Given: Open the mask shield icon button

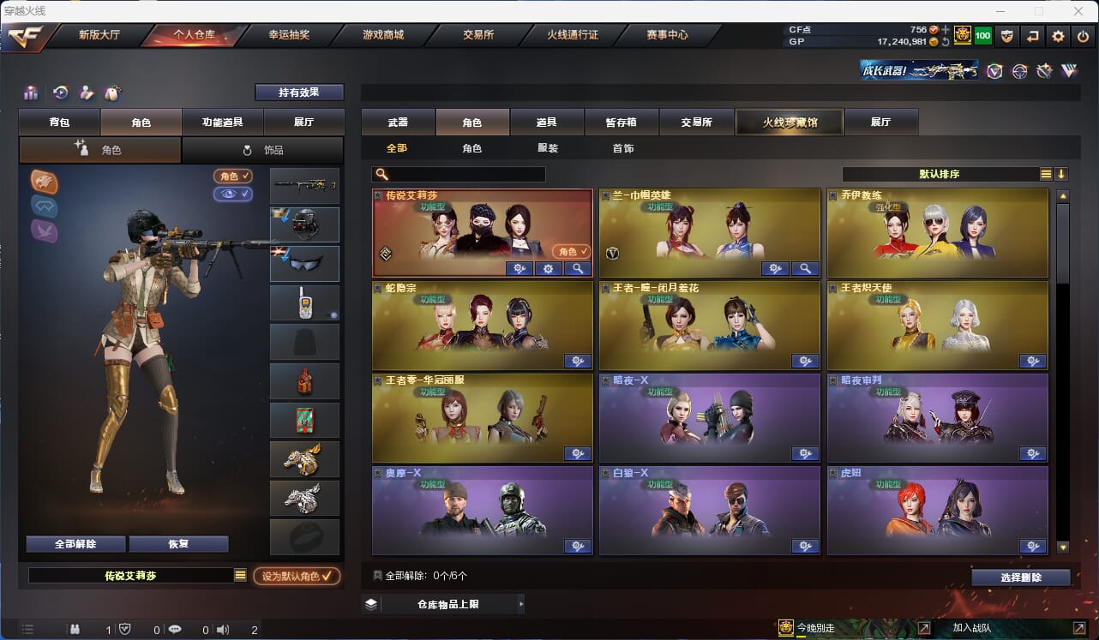Looking at the screenshot, I should [1007, 36].
